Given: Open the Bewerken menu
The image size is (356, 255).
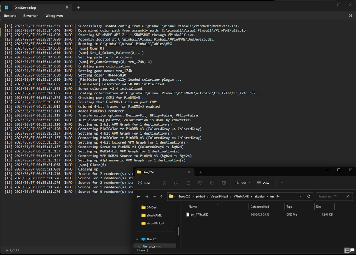Looking at the screenshot, I should (31, 16).
